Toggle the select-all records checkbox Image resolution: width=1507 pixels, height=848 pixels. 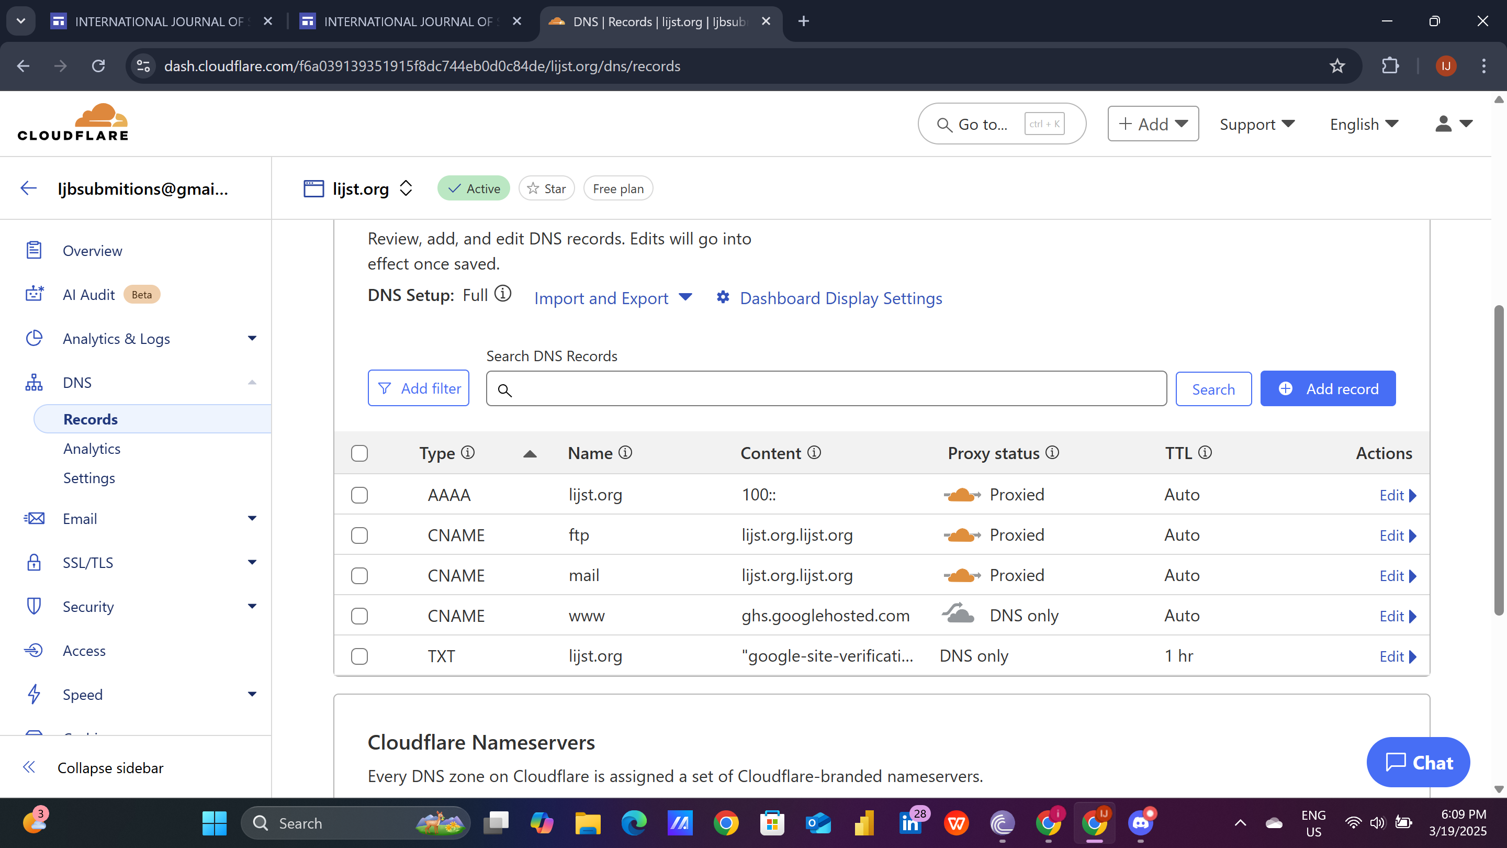[x=359, y=453]
